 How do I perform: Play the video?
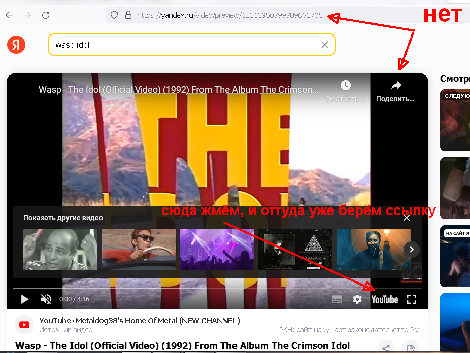tap(24, 299)
